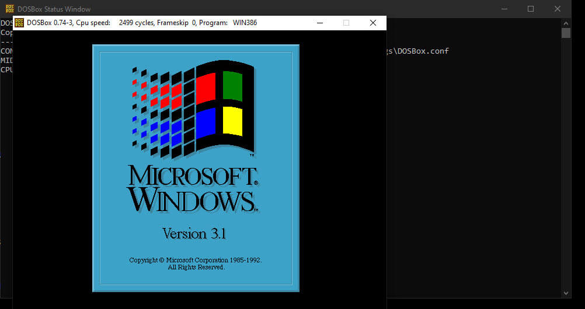Click the 'DOSBox.conf' text in the Status Window
The width and height of the screenshot is (585, 309).
pos(423,51)
